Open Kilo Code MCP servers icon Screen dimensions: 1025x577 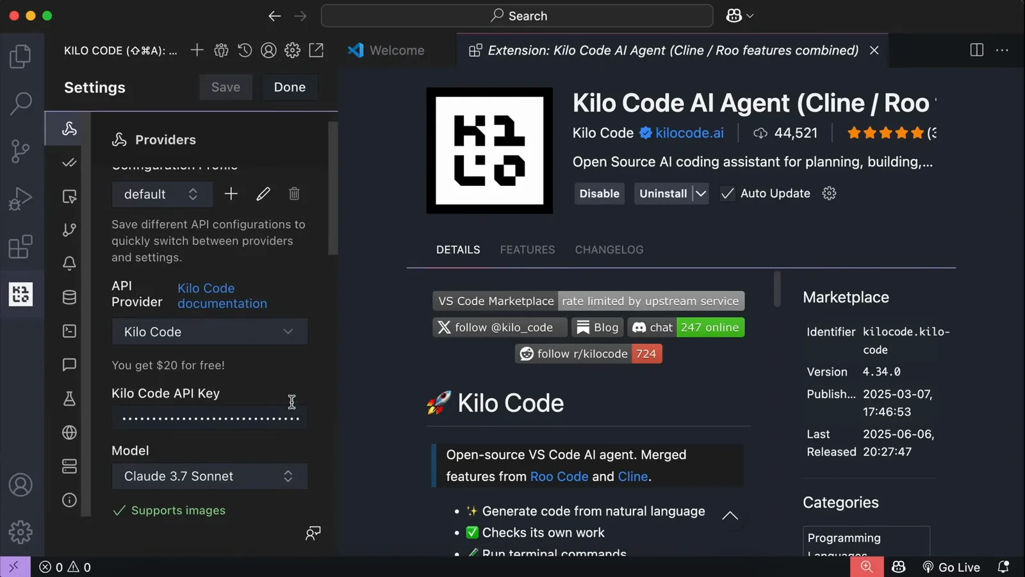pyautogui.click(x=221, y=50)
